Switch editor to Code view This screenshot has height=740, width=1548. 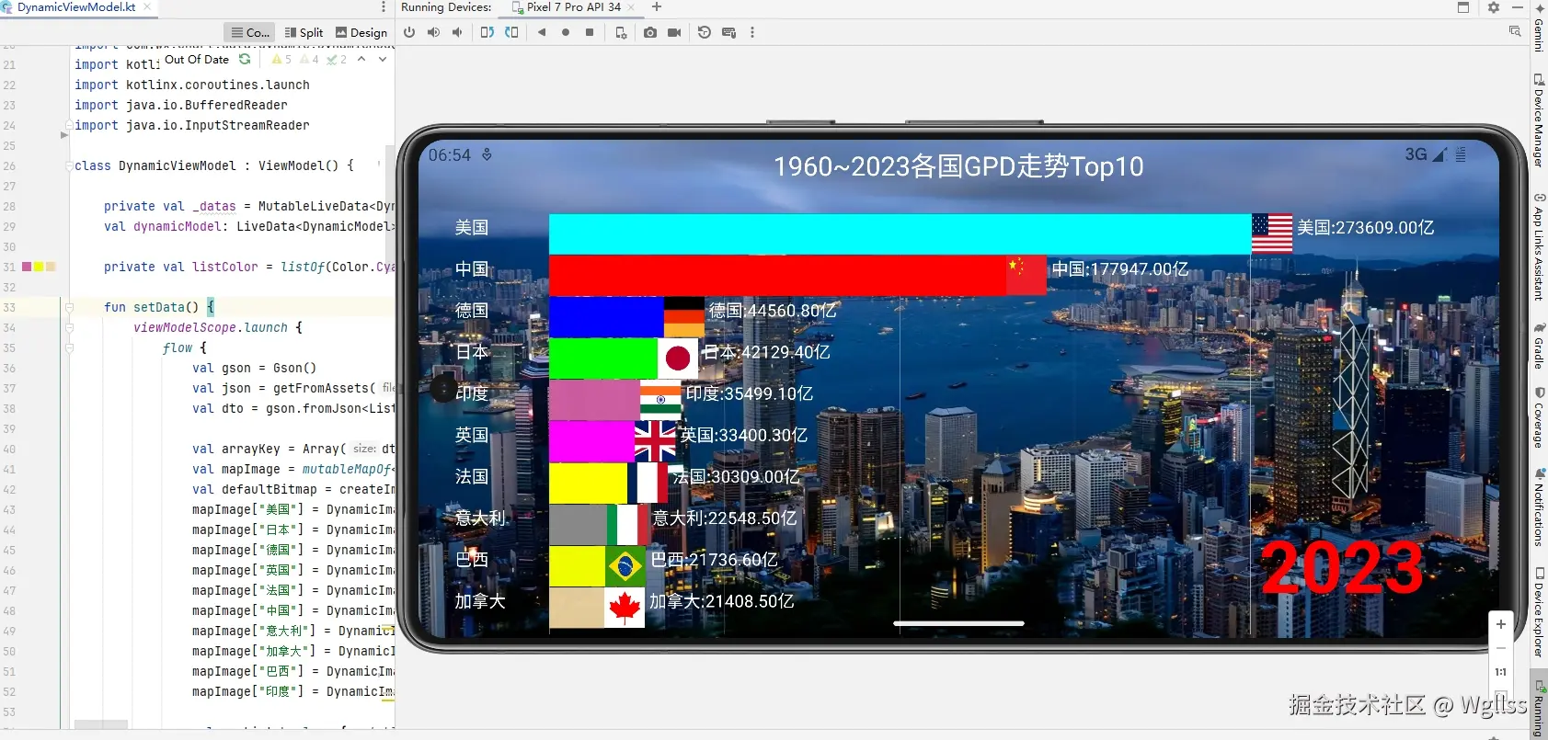pyautogui.click(x=250, y=32)
